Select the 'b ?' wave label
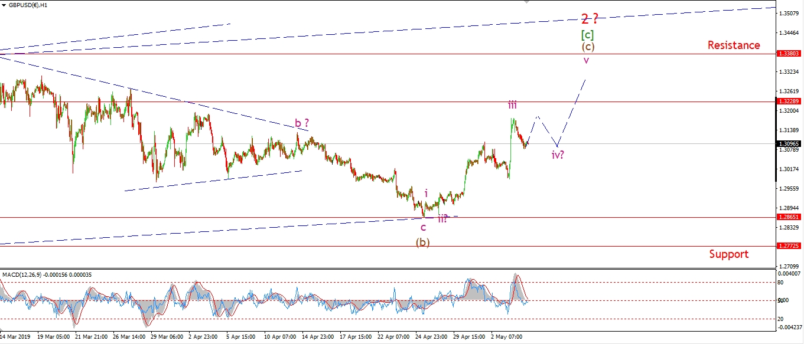 (x=302, y=124)
